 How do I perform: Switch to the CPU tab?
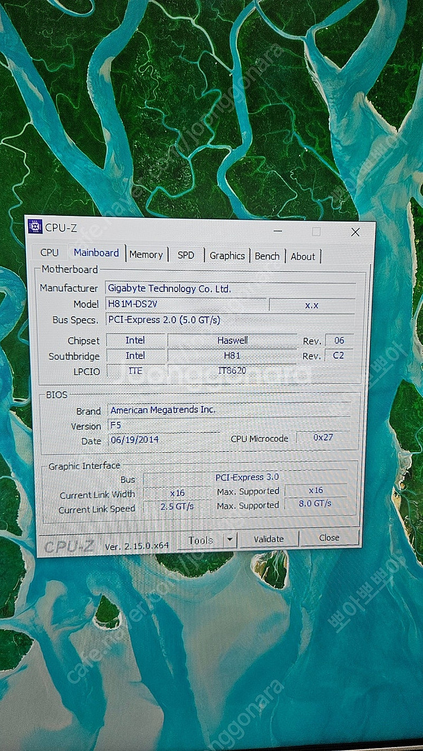[50, 253]
